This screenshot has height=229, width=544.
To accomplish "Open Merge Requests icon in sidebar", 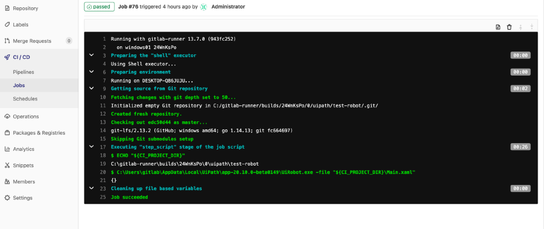I will (x=7, y=41).
